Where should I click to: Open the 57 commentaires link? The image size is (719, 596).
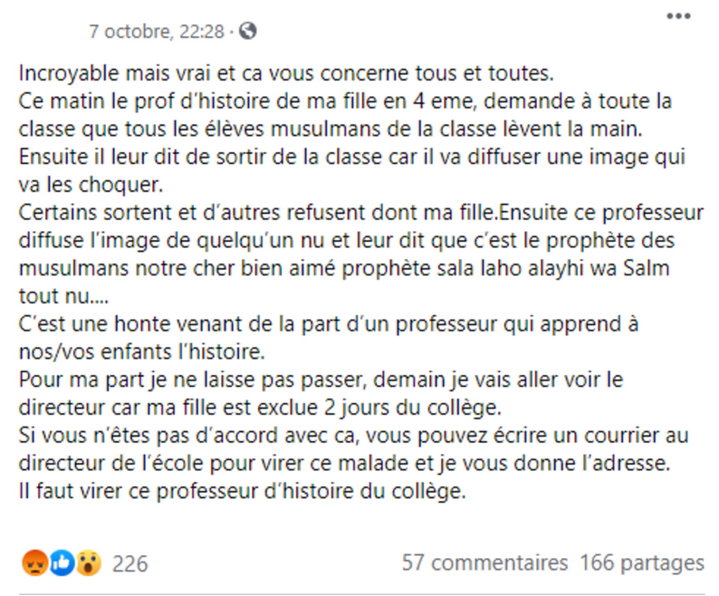[484, 563]
